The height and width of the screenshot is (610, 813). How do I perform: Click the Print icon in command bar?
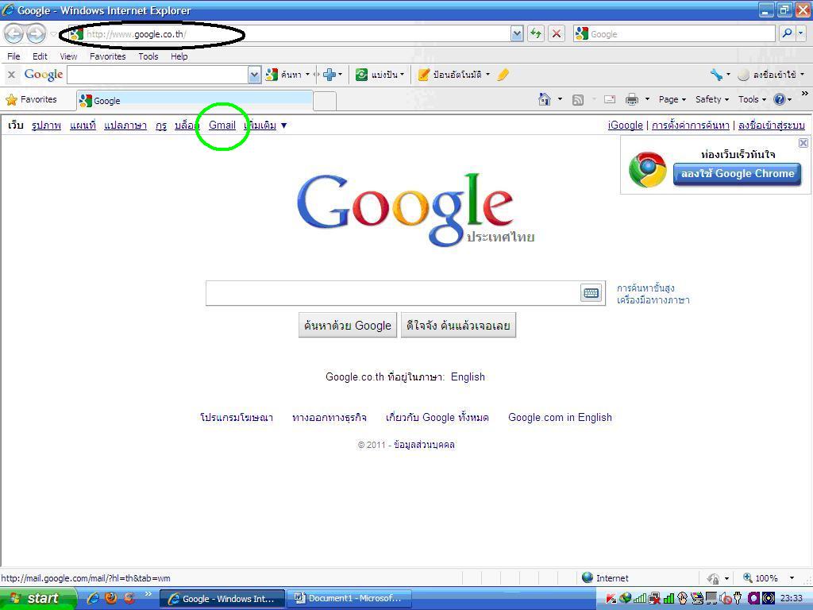pyautogui.click(x=631, y=99)
